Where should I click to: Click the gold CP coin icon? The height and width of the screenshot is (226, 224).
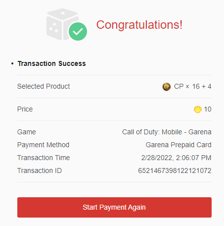167,87
